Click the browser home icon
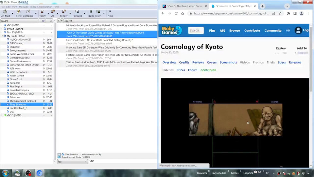The width and height of the screenshot is (314, 177). 183,13
